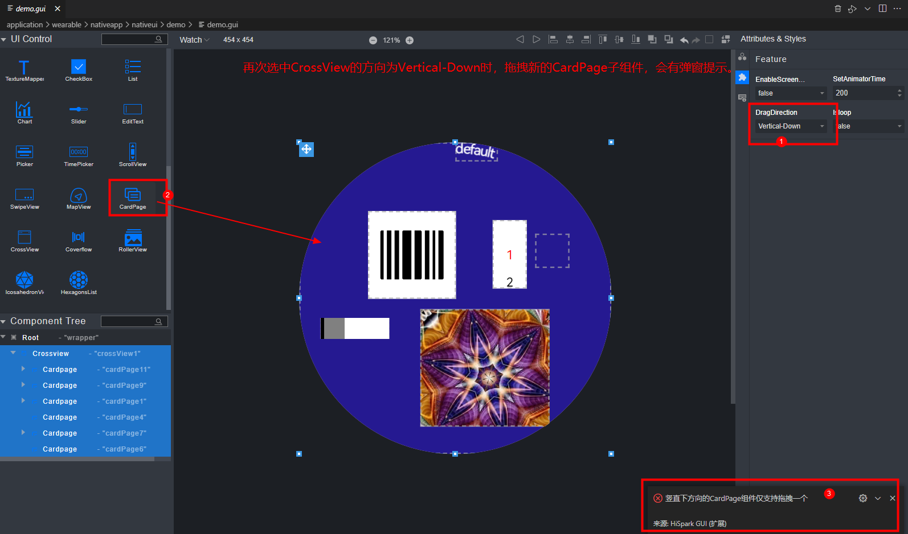Click the nativeui breadcrumb item
908x534 pixels.
[144, 24]
